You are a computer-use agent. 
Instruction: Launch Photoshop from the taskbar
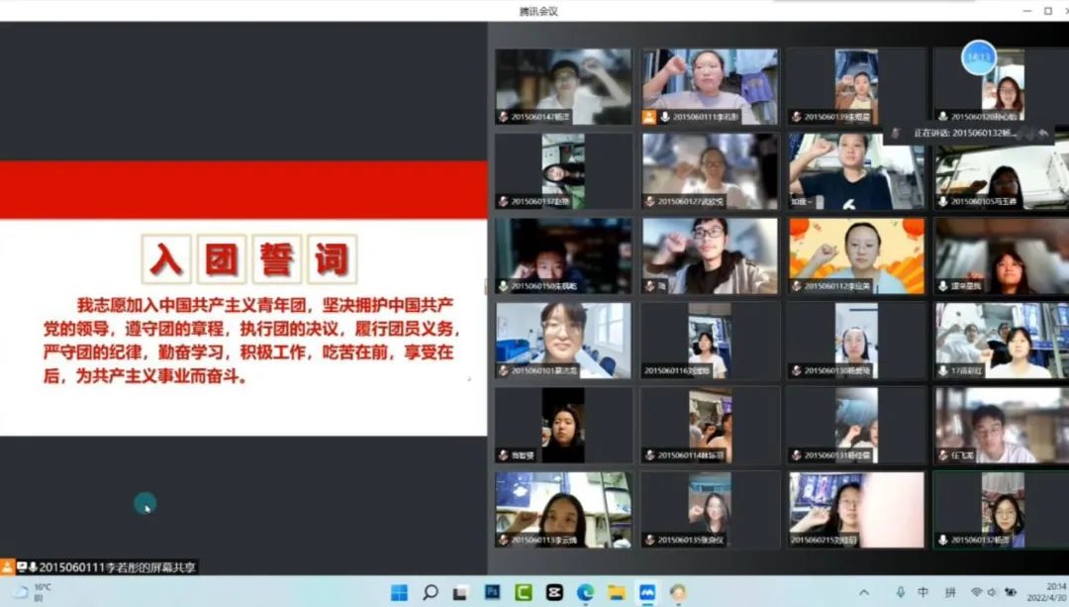pyautogui.click(x=493, y=592)
